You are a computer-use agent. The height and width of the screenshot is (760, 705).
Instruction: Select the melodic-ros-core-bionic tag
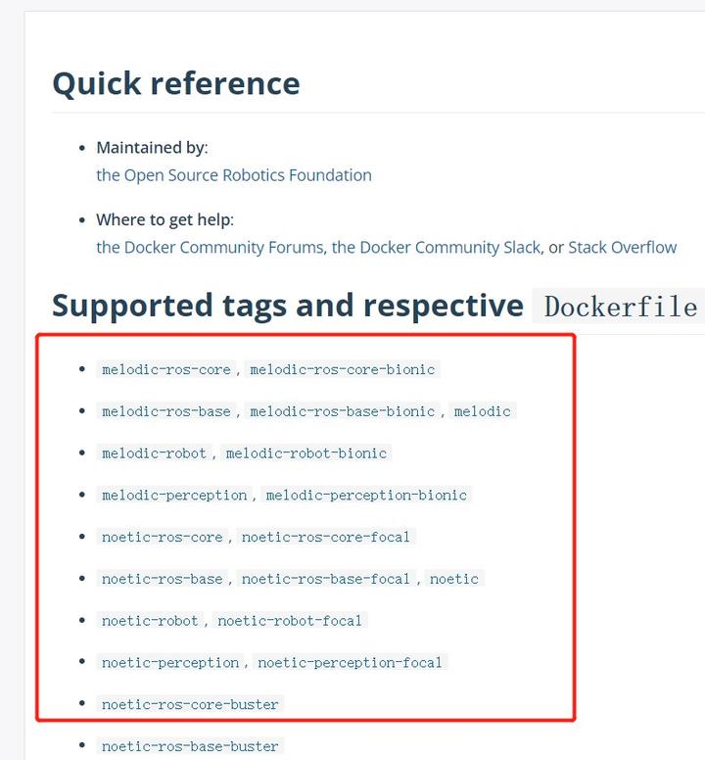(x=342, y=369)
